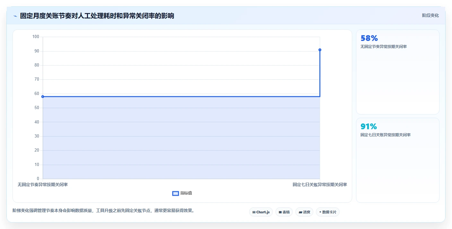Select the 进度 tag chip

click(x=304, y=212)
